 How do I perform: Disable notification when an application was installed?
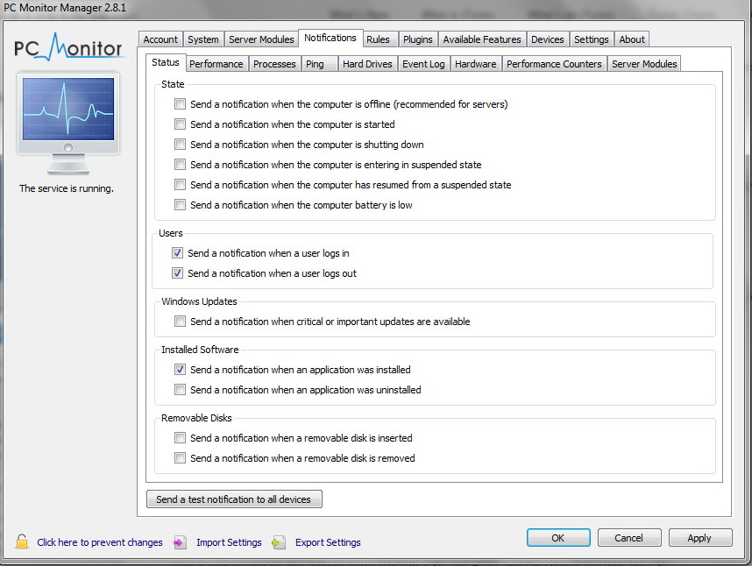click(x=180, y=370)
